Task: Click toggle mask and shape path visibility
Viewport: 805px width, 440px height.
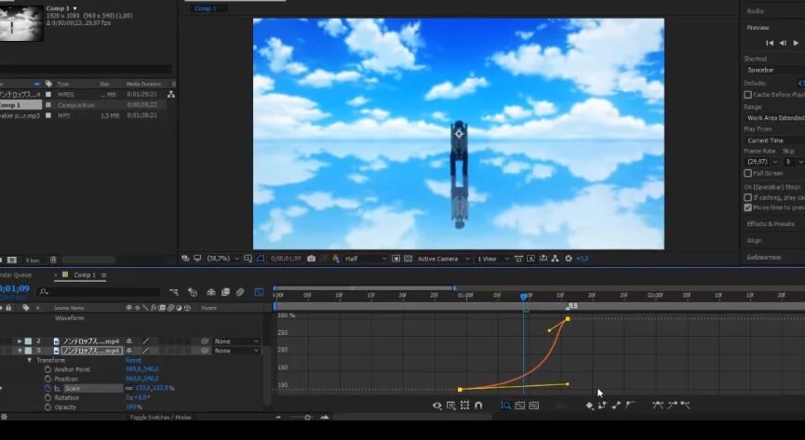Action: [261, 259]
